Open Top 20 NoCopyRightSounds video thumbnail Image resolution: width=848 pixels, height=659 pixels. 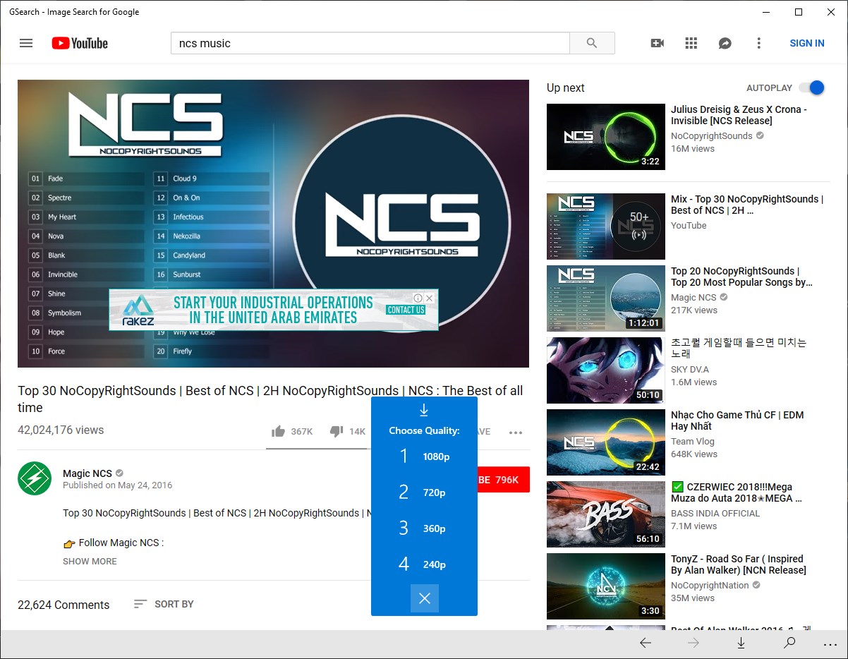(x=606, y=298)
